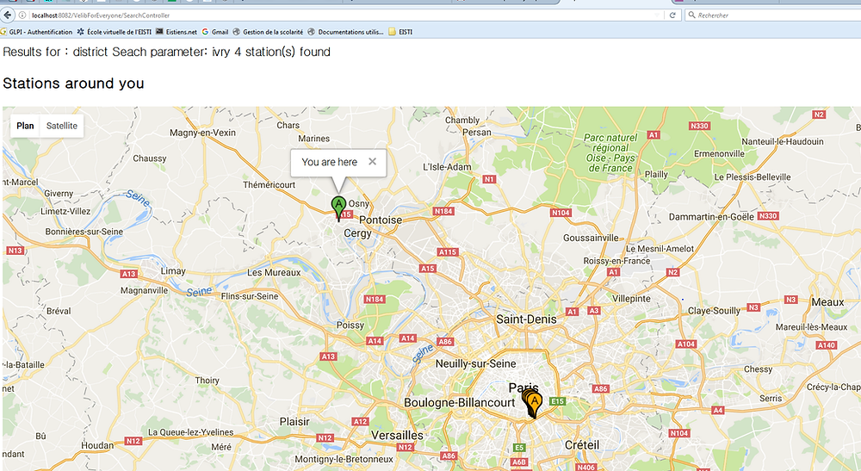
Task: Focus the localhost URL address field
Action: 340,15
